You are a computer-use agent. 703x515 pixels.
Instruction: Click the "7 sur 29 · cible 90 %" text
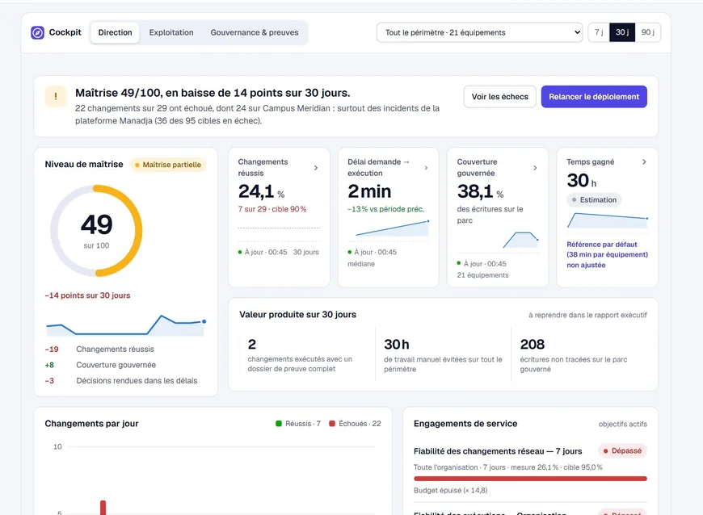tap(272, 209)
